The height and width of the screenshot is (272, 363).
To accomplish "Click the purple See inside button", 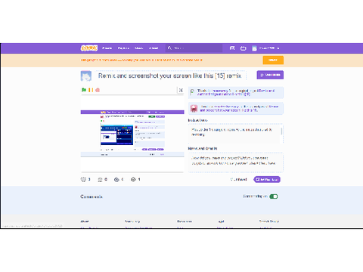I will coord(270,75).
